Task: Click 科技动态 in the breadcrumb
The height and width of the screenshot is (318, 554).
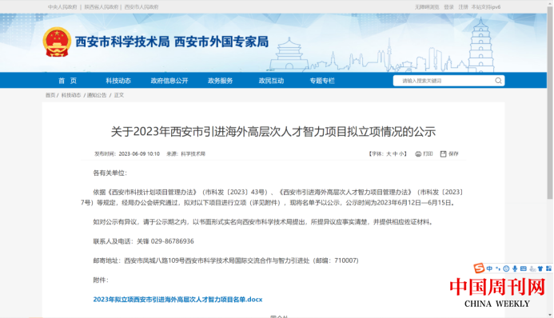Action: (71, 95)
